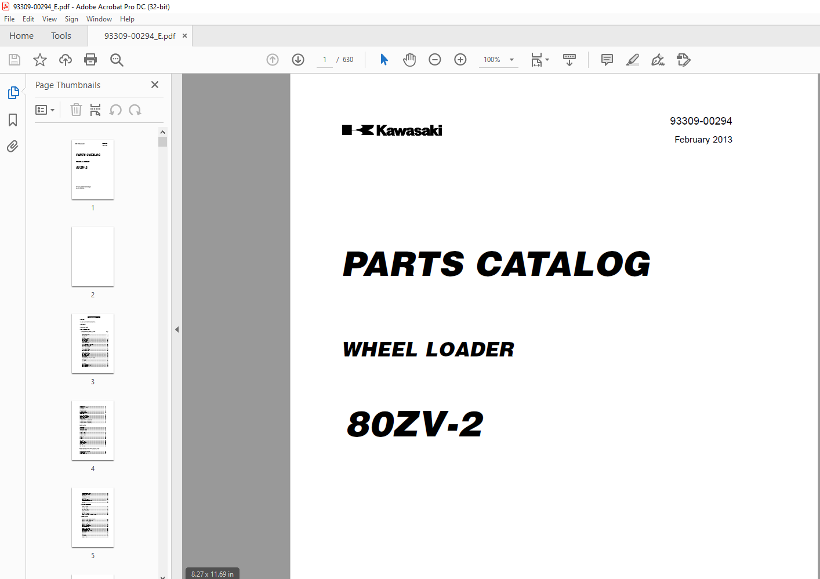Select page 4 thumbnail
Viewport: 820px width, 579px height.
pyautogui.click(x=93, y=431)
